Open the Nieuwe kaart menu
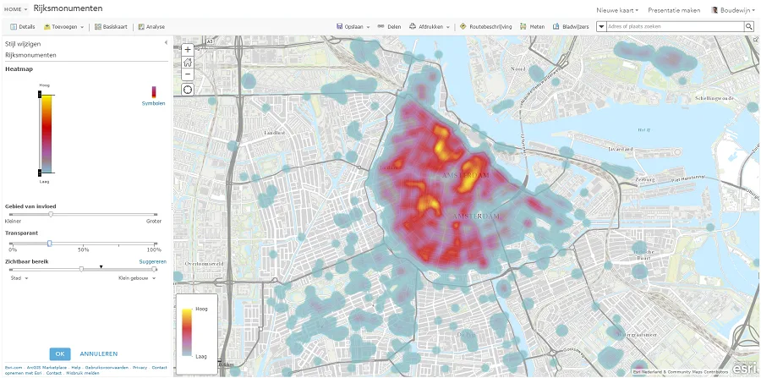 tap(617, 9)
